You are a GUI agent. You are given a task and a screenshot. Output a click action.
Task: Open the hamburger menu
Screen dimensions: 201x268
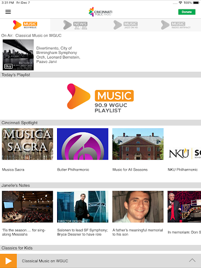pyautogui.click(x=8, y=12)
